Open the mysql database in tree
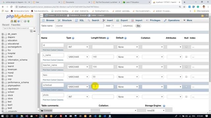Screen dimensions: 211x118 pos(11,73)
